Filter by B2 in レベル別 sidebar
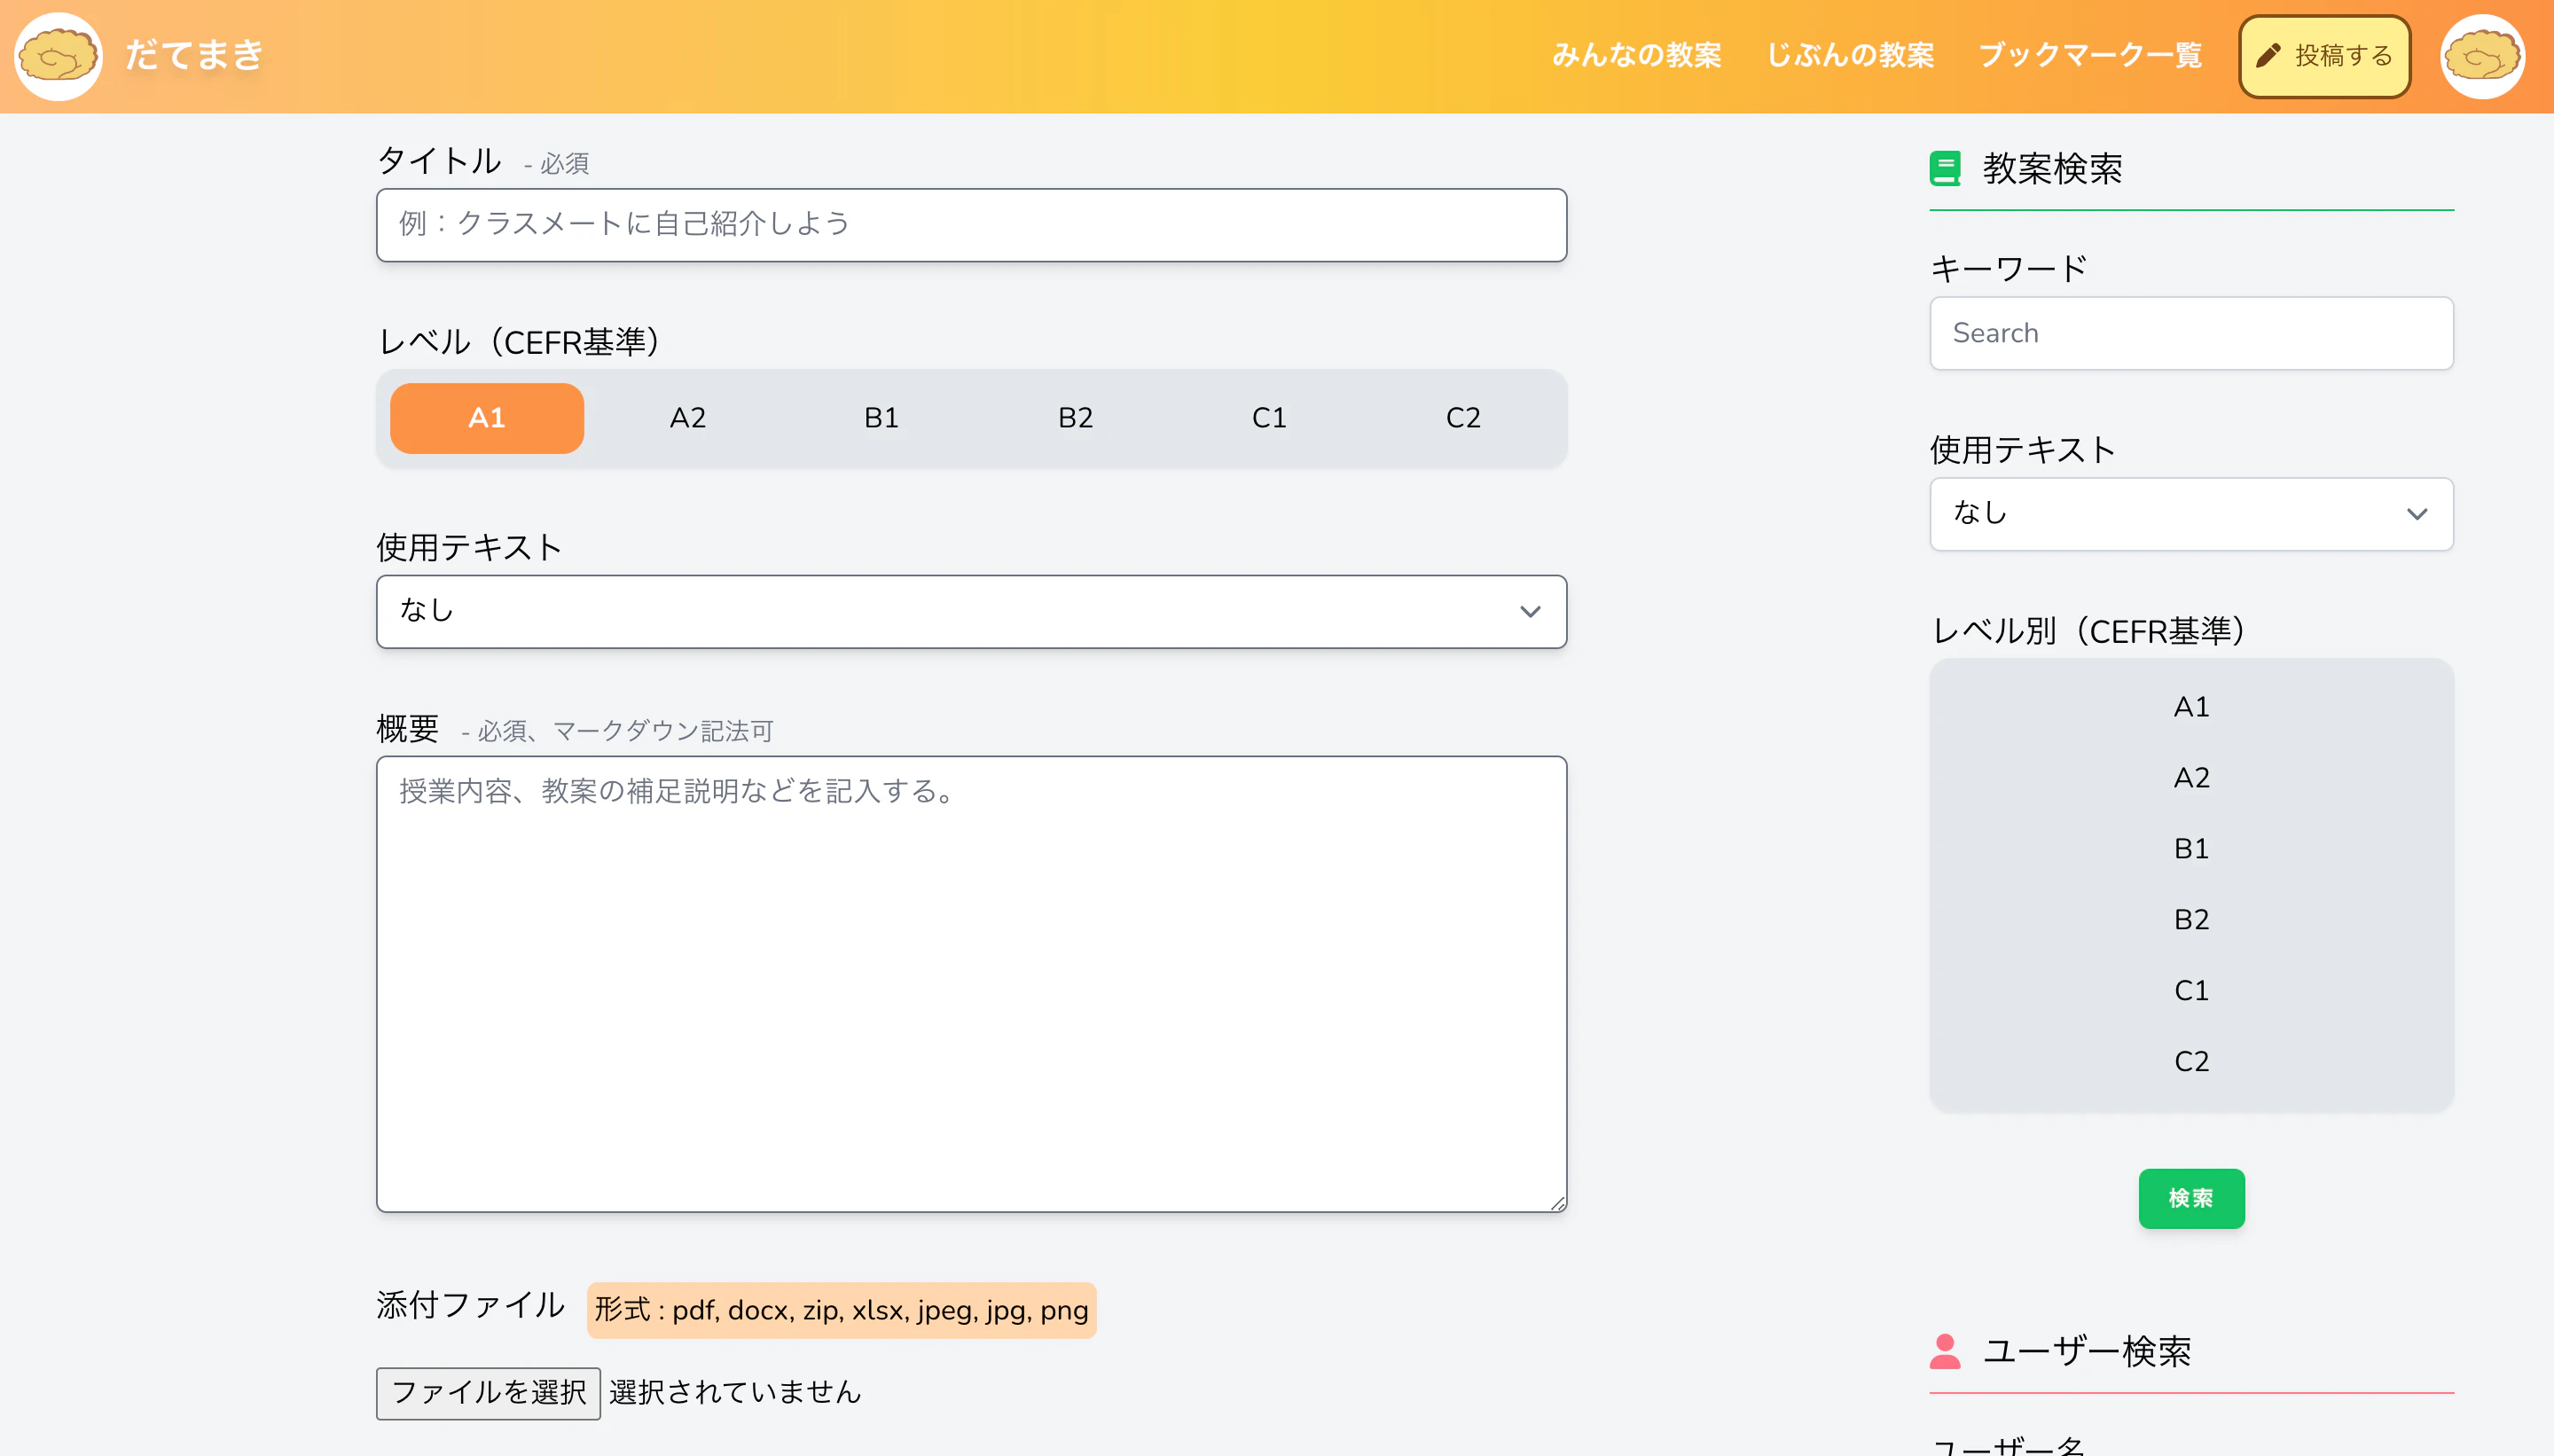The height and width of the screenshot is (1456, 2554). (x=2191, y=920)
